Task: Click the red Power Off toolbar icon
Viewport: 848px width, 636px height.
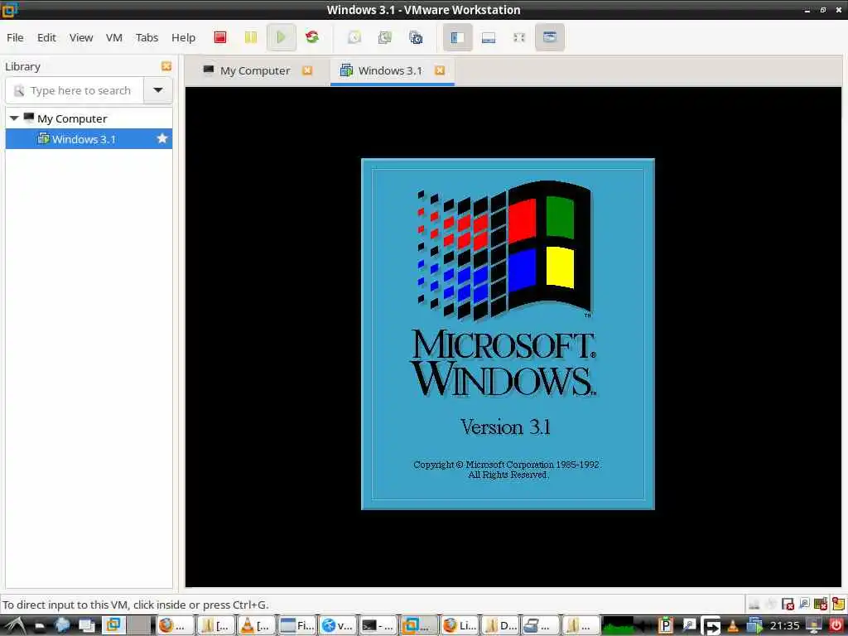Action: click(220, 37)
